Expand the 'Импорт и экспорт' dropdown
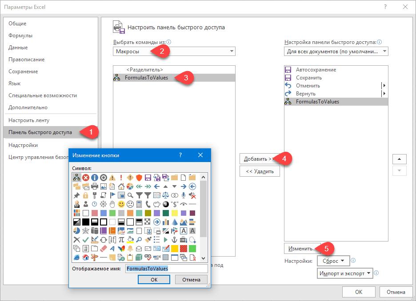This screenshot has width=416, height=301. 345,273
